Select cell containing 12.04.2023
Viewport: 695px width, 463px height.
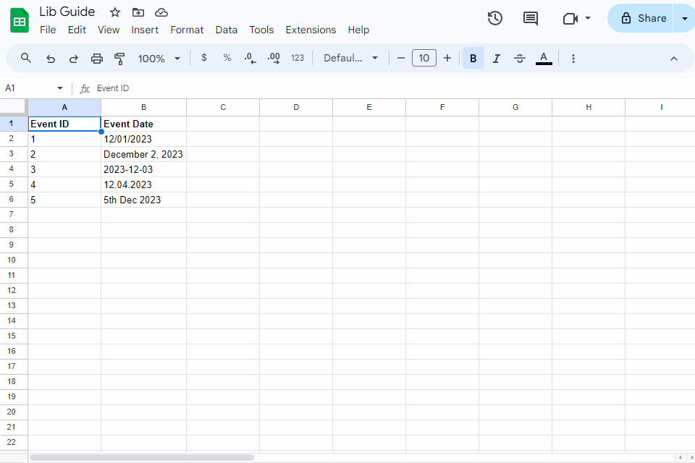pyautogui.click(x=143, y=184)
